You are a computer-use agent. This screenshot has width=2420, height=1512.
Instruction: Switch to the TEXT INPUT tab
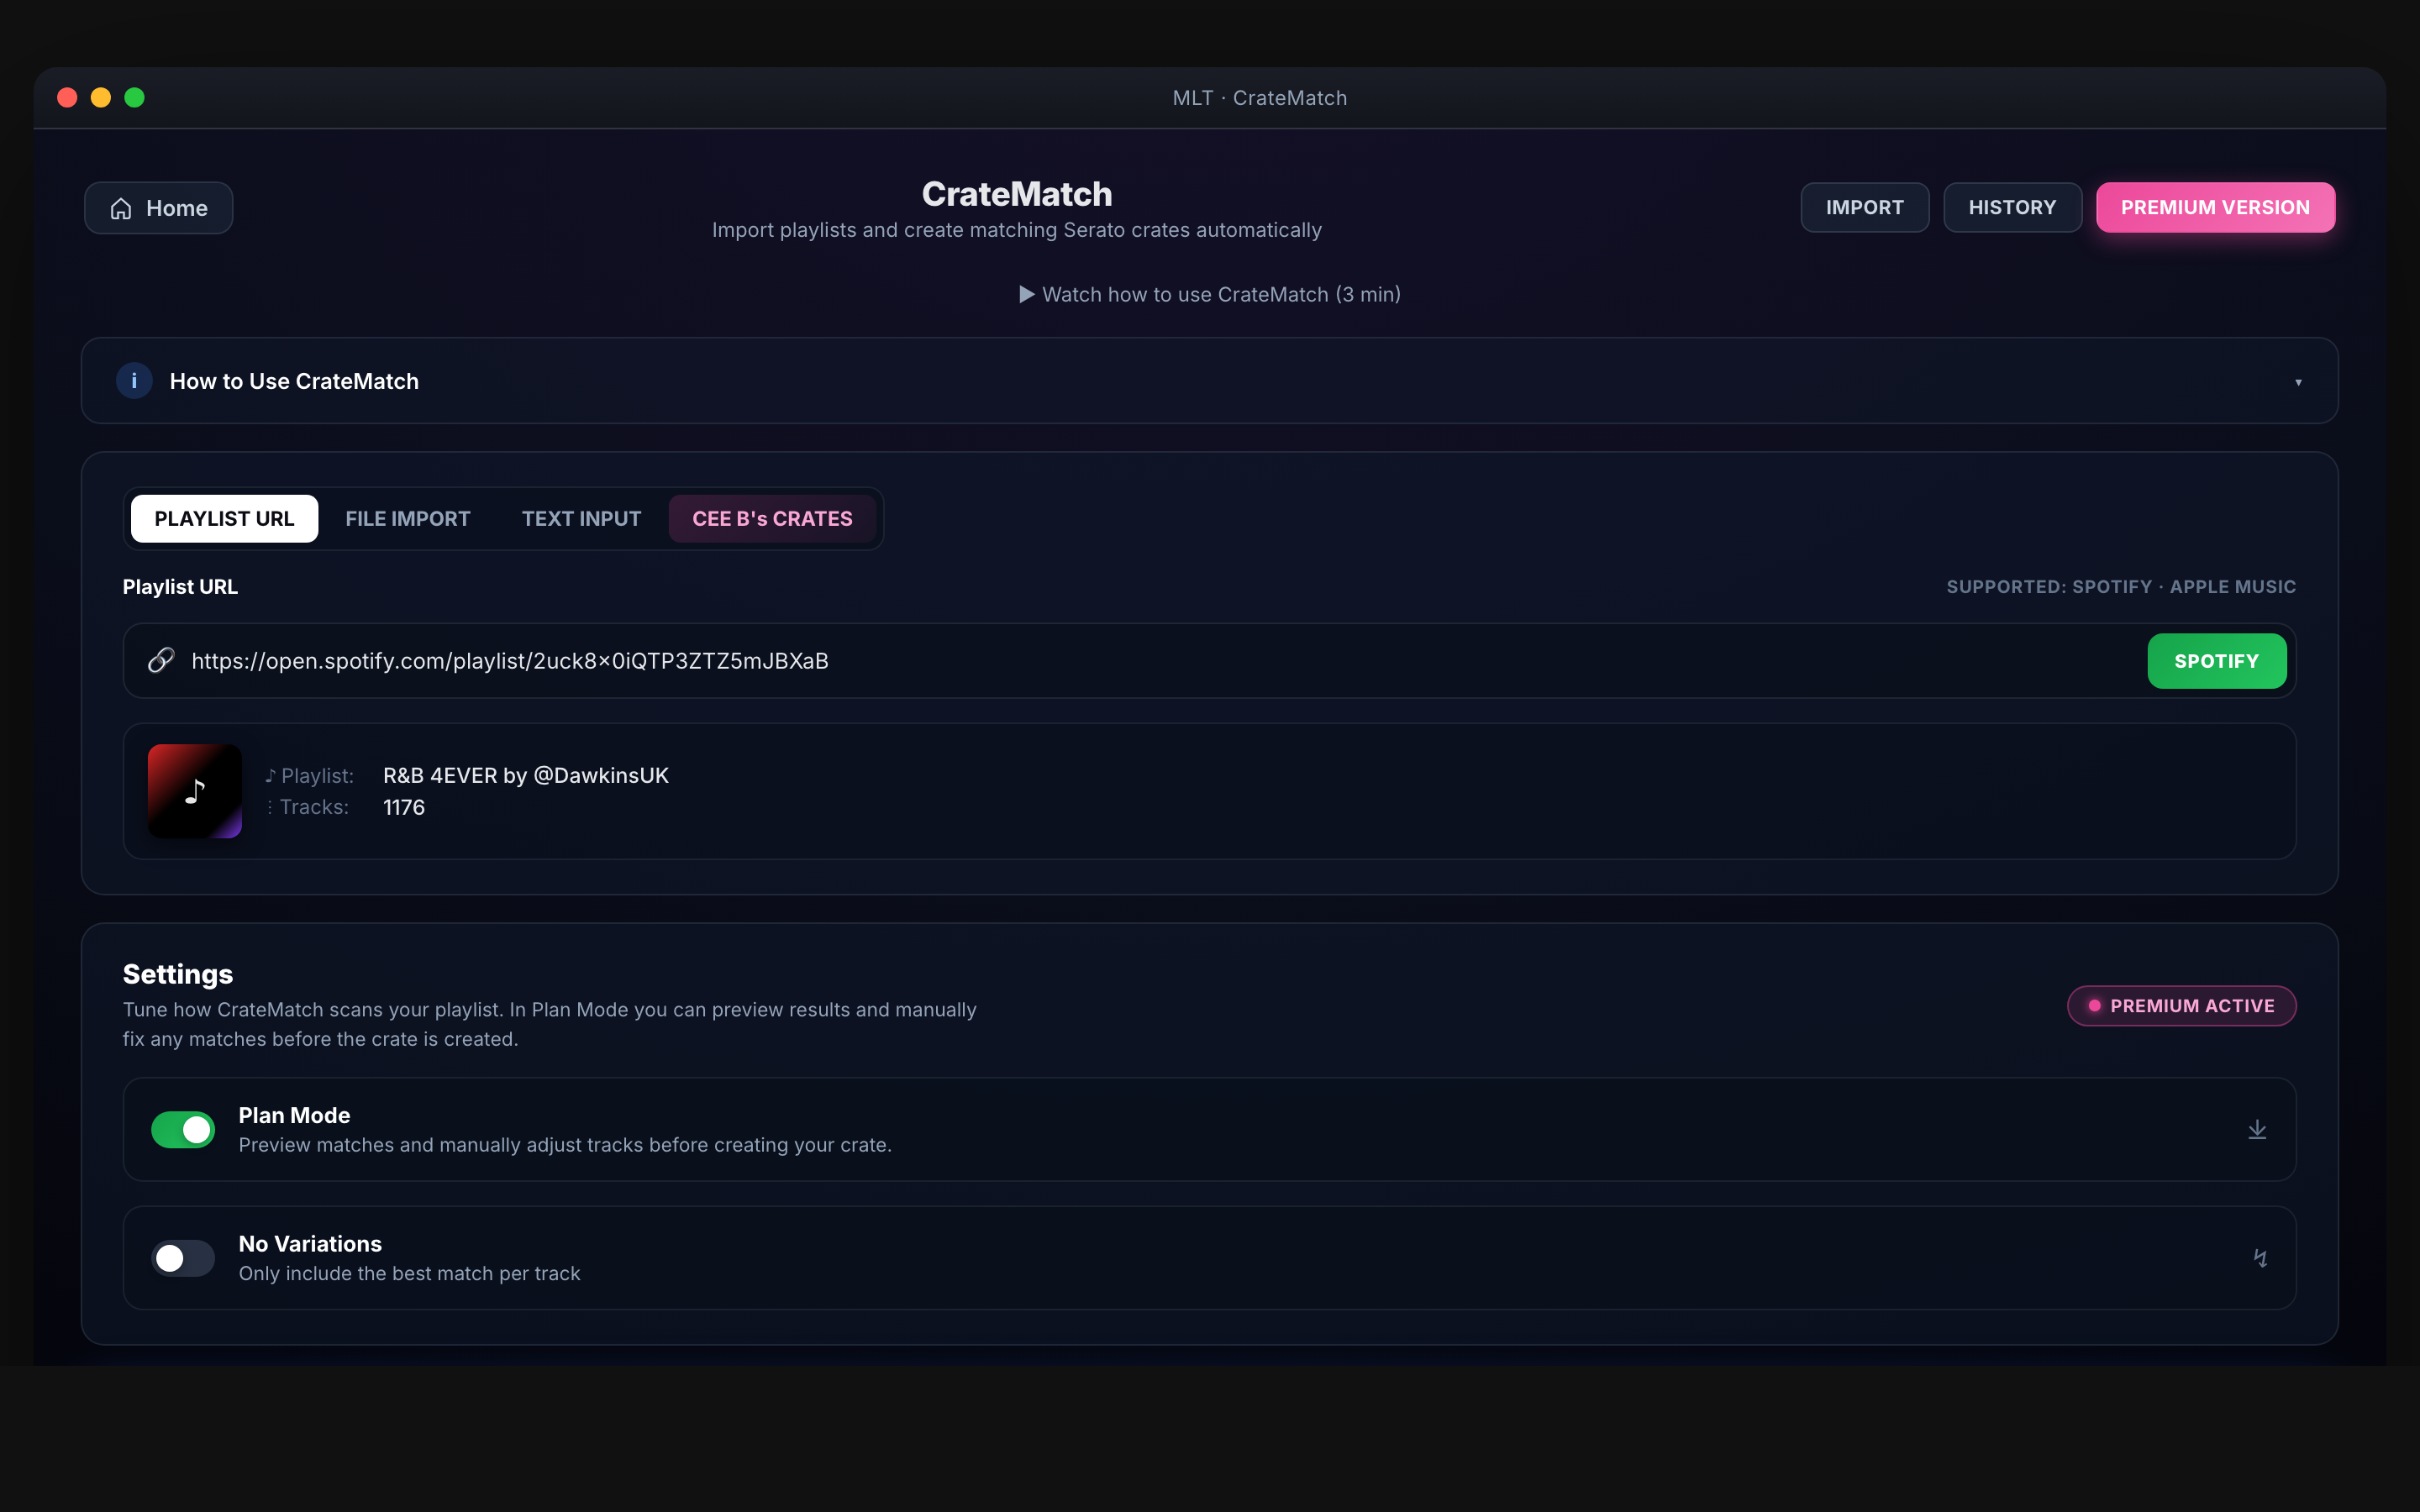pos(581,518)
